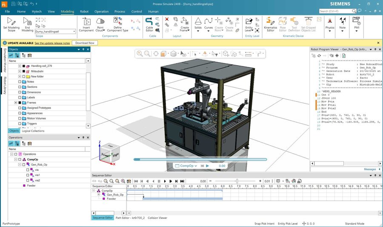The height and width of the screenshot is (227, 383).
Task: Jump to start in Sequence Editor
Action: (x=136, y=181)
